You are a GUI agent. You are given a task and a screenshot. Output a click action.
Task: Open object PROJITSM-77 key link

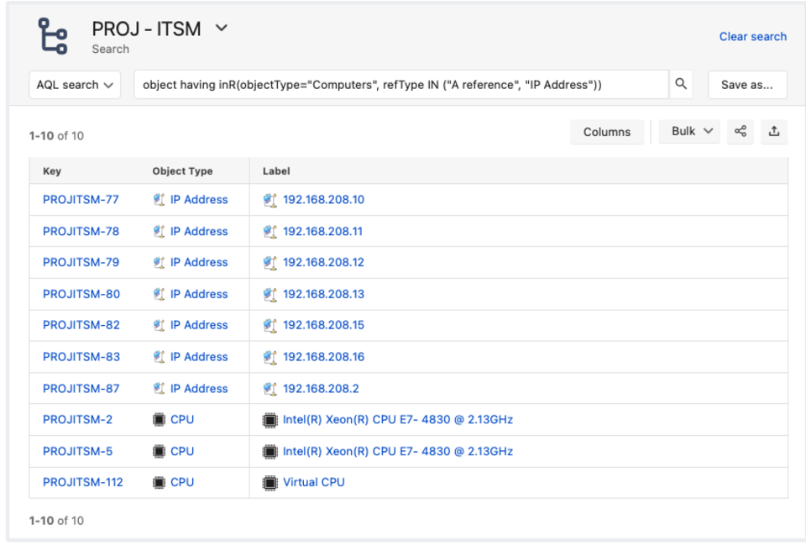(x=81, y=200)
